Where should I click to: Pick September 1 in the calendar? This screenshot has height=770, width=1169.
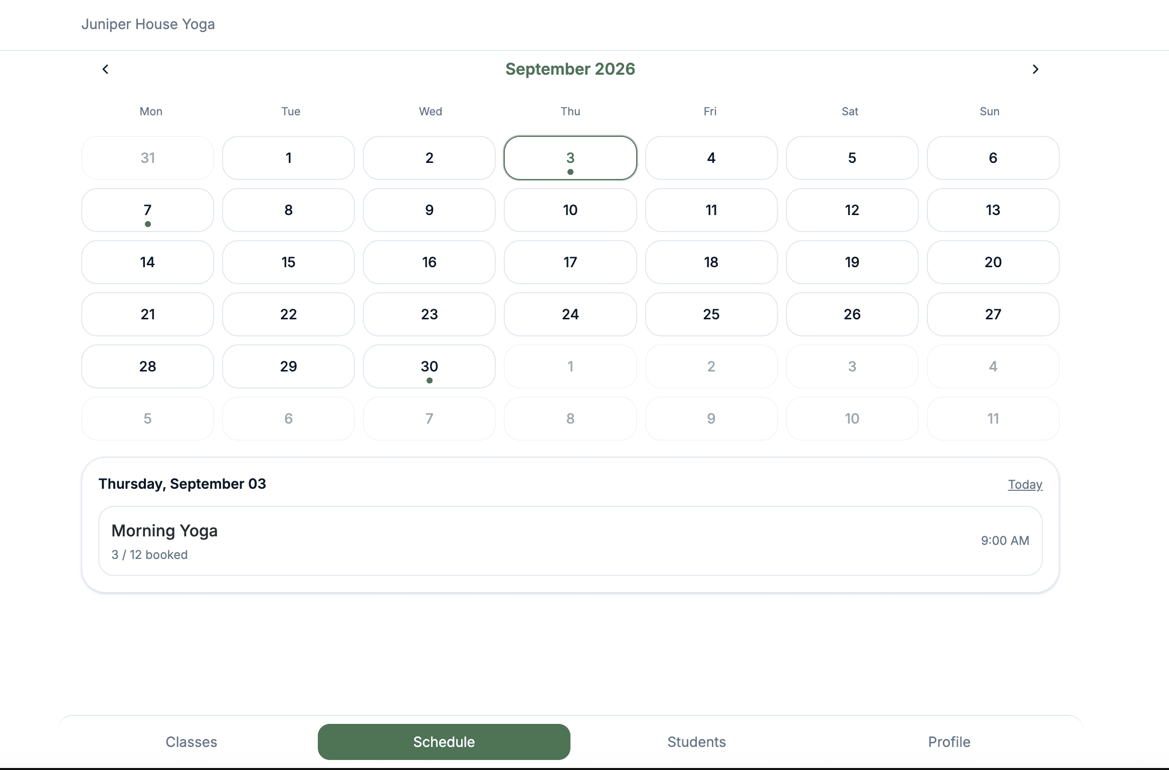point(289,158)
